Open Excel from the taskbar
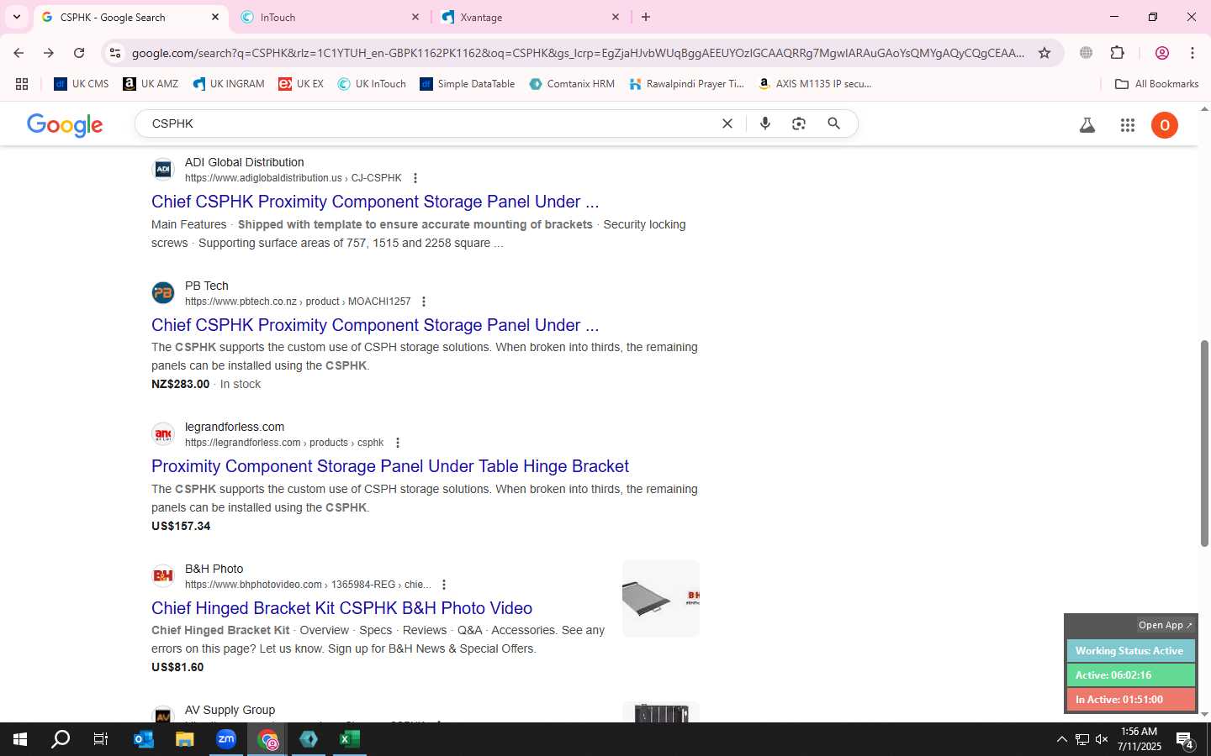Screen dimensions: 1211x756 point(350,739)
